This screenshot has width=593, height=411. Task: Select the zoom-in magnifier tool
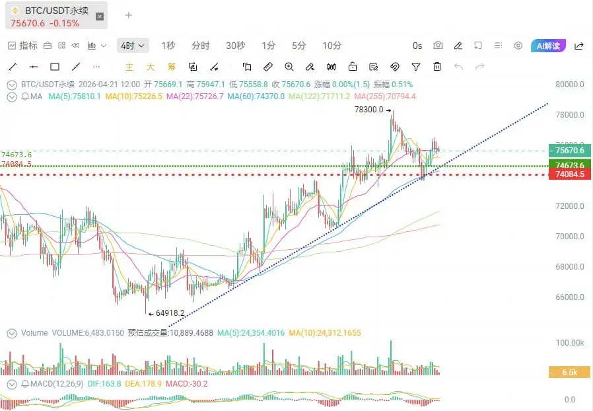coord(289,67)
